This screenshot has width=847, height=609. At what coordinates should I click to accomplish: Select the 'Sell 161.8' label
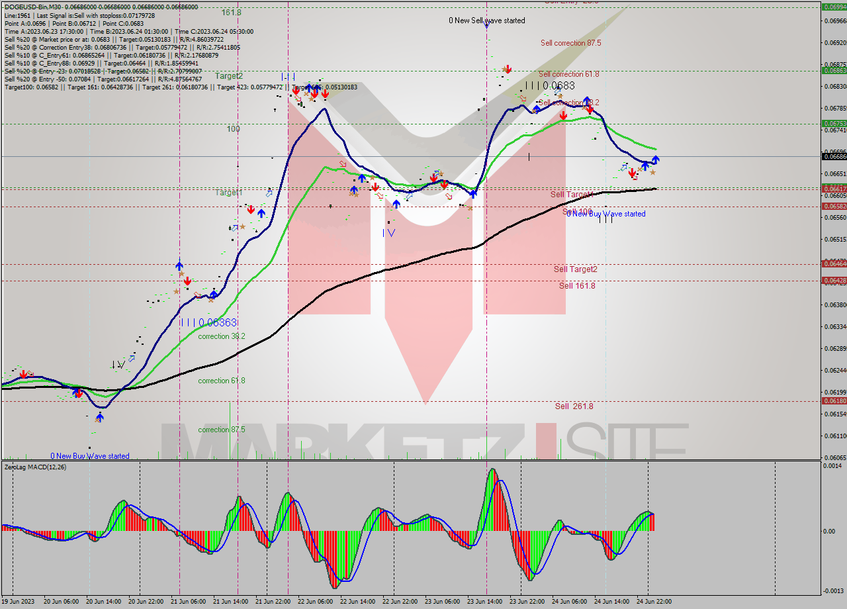click(577, 286)
